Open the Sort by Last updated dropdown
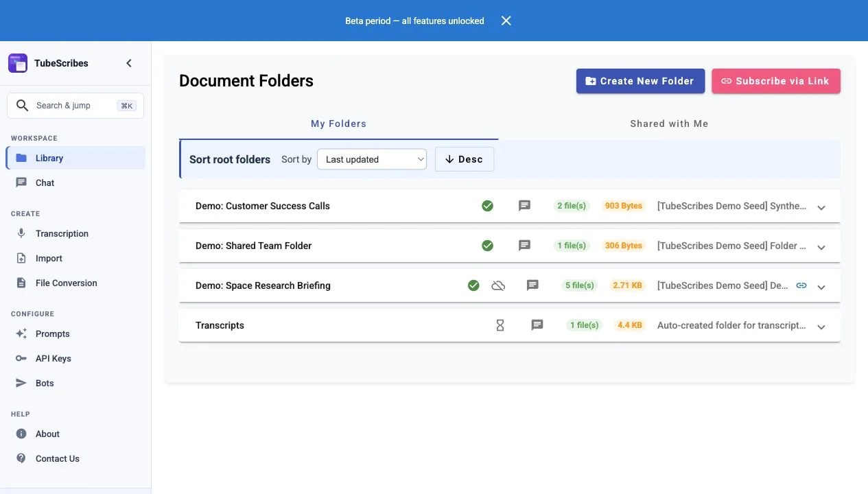The height and width of the screenshot is (494, 868). click(372, 159)
